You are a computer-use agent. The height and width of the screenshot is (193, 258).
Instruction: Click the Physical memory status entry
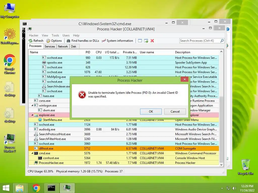tap(79, 171)
